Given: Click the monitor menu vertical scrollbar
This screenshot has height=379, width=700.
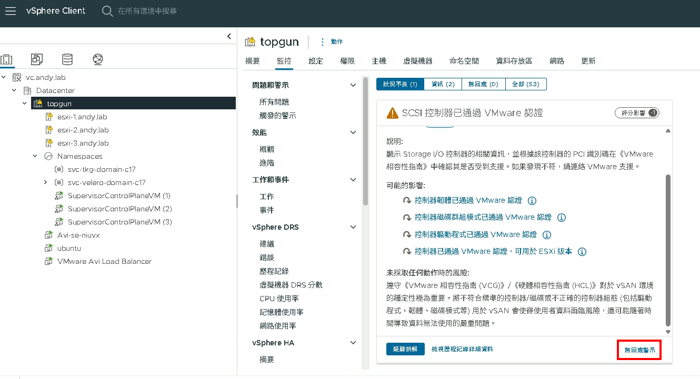Looking at the screenshot, I should pos(365,142).
